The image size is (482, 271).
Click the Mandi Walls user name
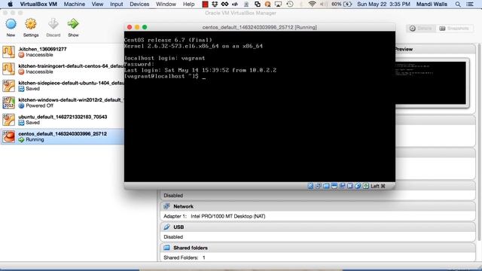coord(432,4)
